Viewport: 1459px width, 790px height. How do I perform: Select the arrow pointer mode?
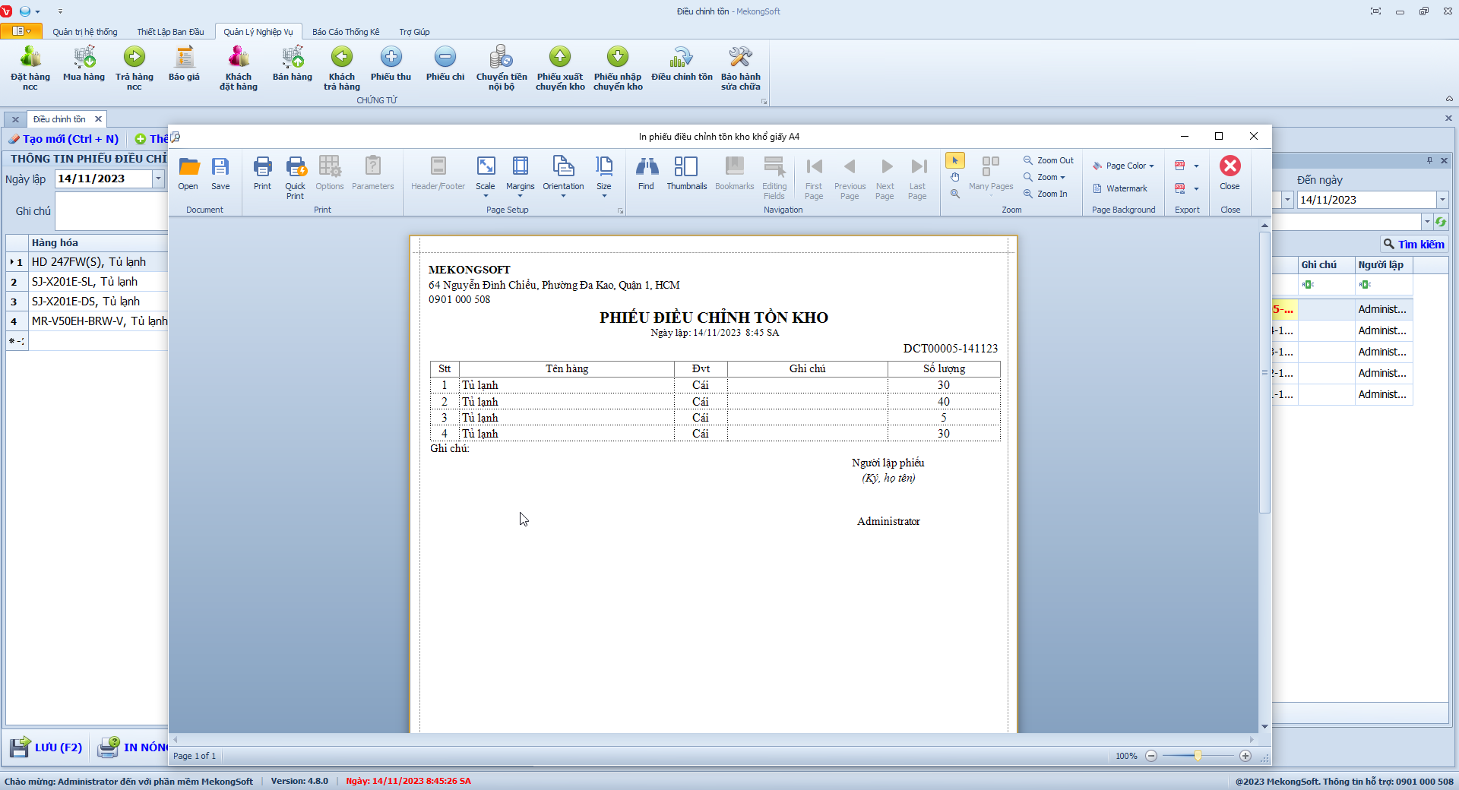(x=955, y=160)
